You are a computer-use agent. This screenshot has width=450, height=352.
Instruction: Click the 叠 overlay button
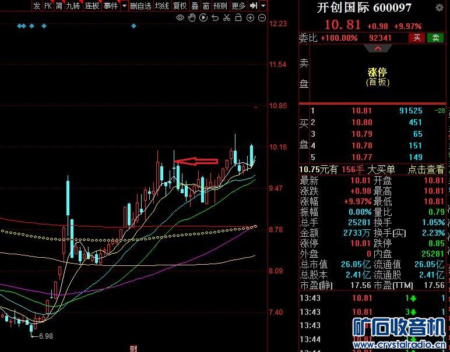point(195,5)
